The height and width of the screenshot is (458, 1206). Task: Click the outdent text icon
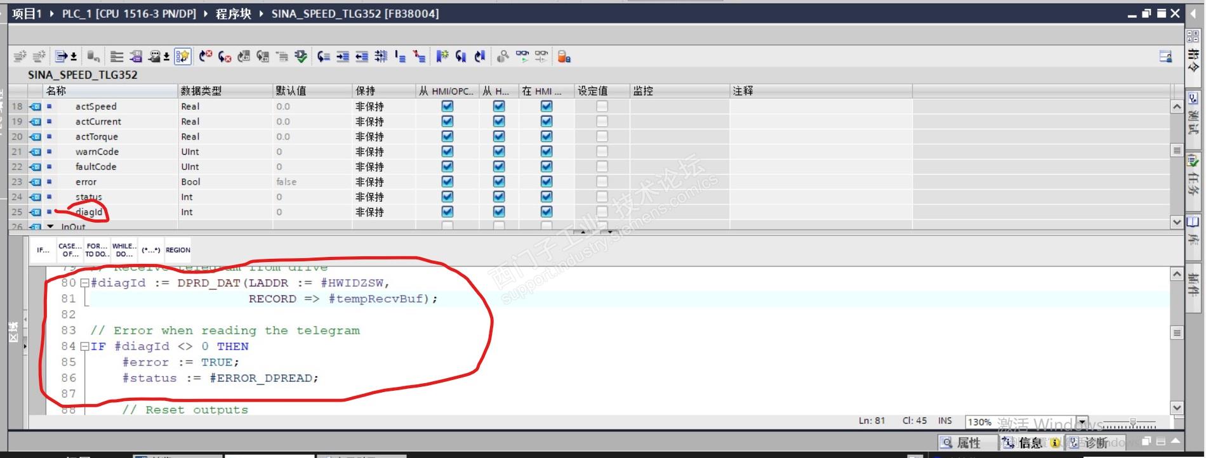(362, 57)
